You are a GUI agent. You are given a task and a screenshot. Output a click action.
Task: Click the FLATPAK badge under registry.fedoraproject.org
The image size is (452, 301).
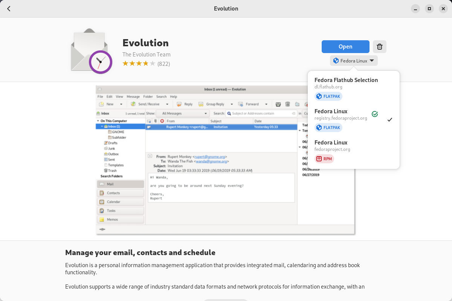point(328,128)
